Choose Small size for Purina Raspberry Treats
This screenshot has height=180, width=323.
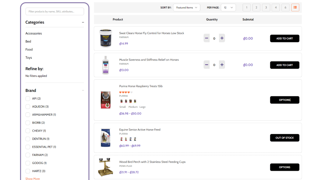click(122, 107)
